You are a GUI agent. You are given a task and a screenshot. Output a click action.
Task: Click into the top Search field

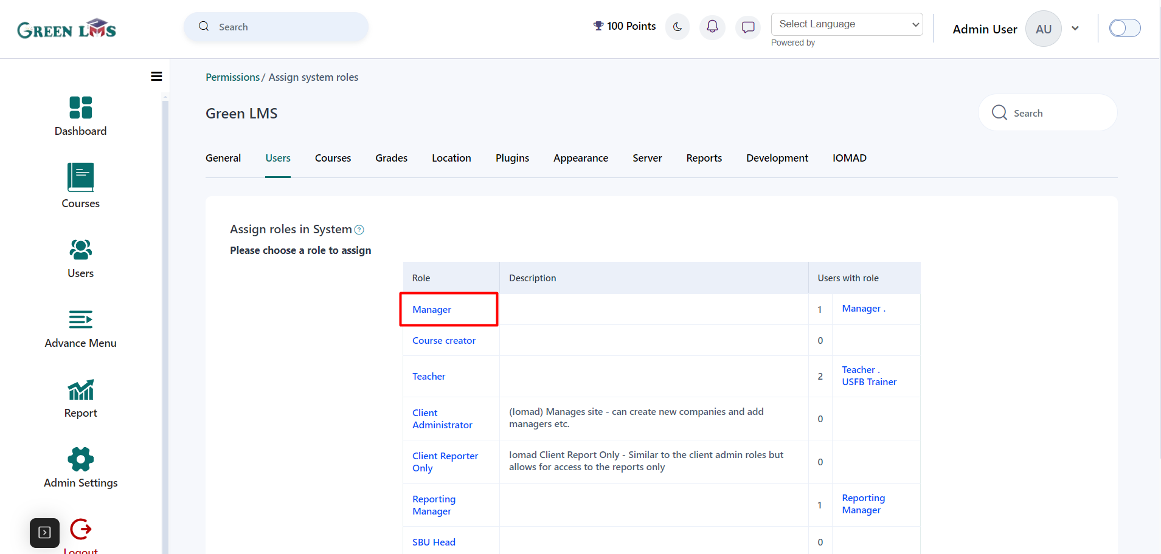click(276, 27)
